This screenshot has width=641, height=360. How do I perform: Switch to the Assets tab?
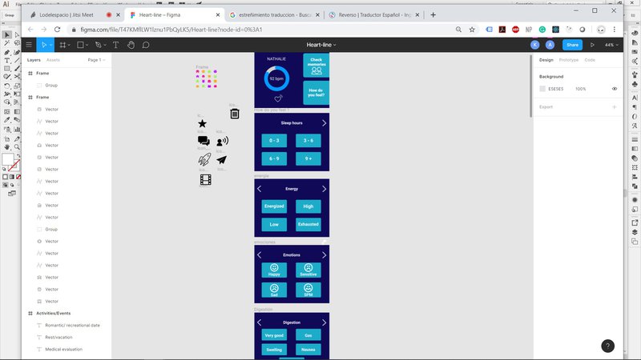(53, 60)
